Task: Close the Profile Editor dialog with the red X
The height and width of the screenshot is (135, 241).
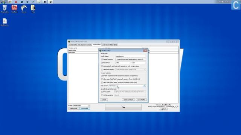Action: [x=145, y=51]
